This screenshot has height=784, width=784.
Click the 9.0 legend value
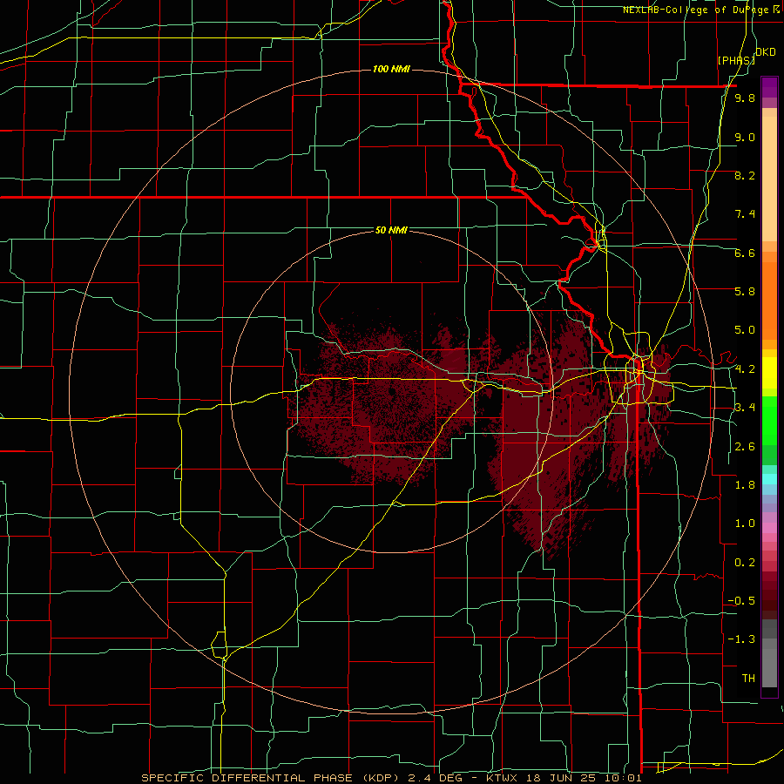tap(745, 137)
